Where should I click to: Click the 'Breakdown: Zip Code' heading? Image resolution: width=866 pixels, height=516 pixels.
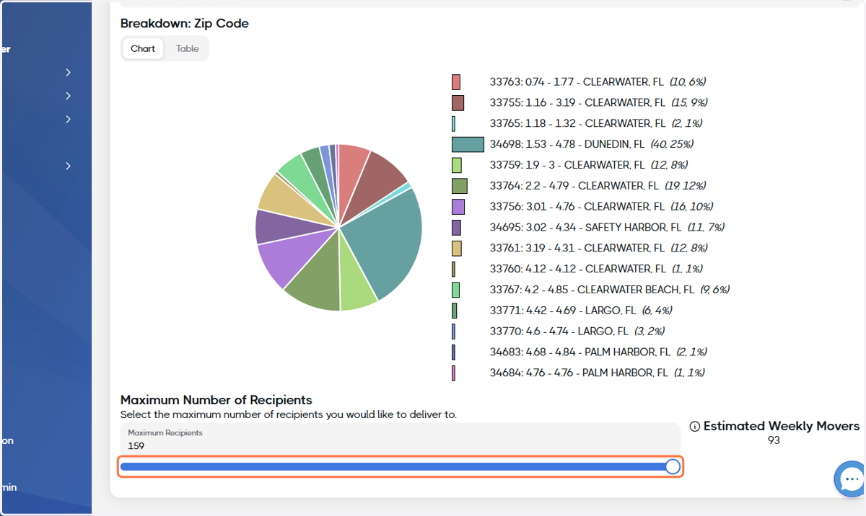pos(185,23)
